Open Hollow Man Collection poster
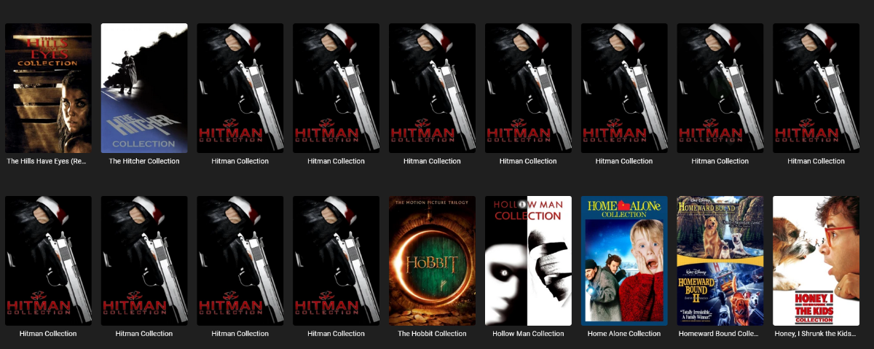The height and width of the screenshot is (349, 874). coord(528,261)
